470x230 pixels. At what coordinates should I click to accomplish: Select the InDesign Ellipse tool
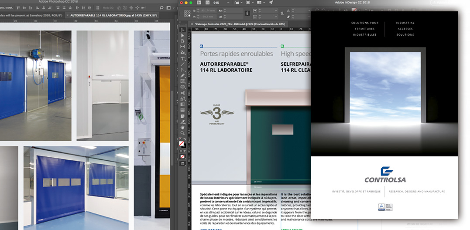(x=182, y=87)
